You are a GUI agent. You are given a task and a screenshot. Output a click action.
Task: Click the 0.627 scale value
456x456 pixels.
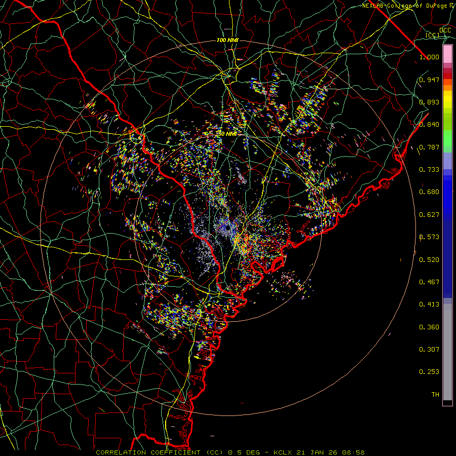point(429,215)
